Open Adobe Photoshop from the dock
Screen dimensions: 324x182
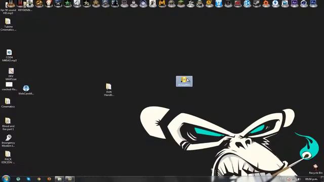[313, 4]
